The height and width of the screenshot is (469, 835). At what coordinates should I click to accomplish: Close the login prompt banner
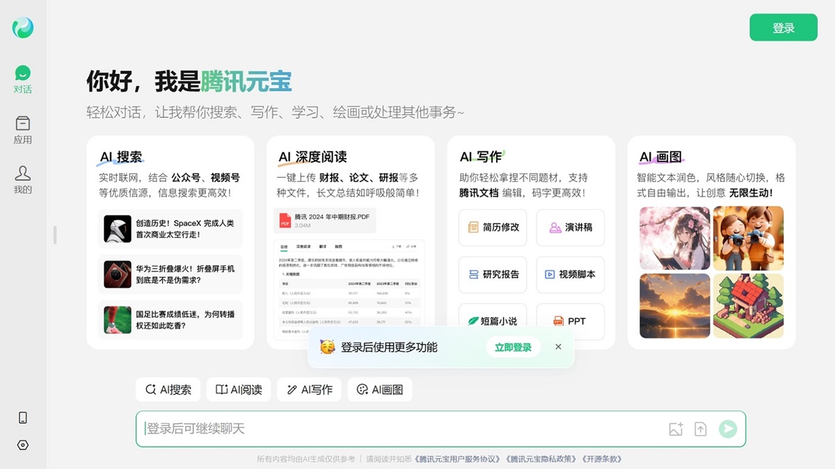[558, 347]
